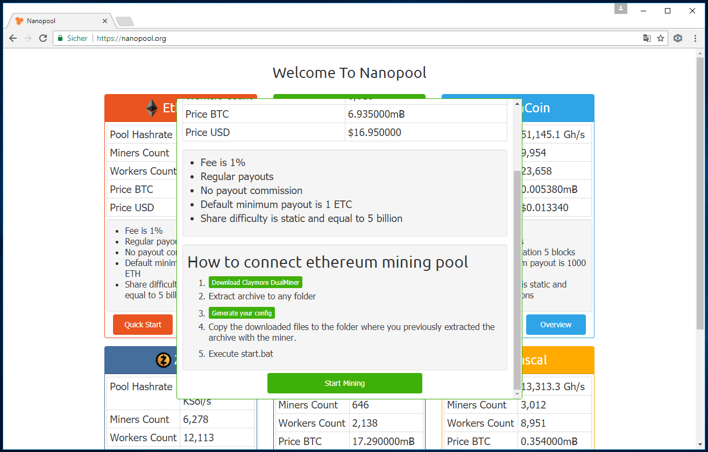The image size is (708, 452).
Task: Select the 0.005380mB price value
Action: pos(549,190)
